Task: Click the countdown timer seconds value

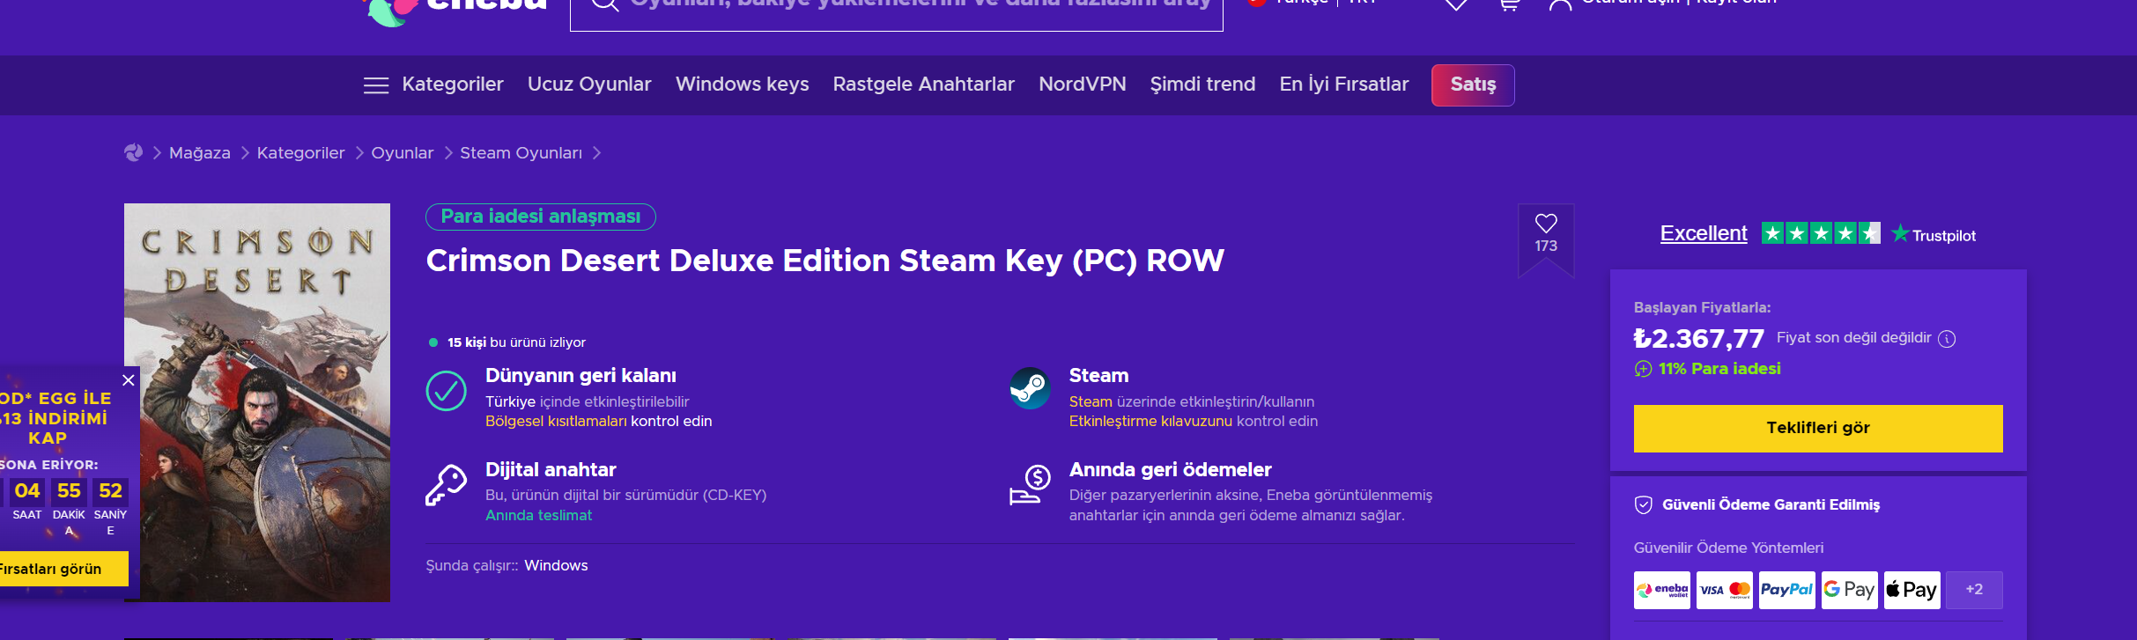Action: [x=111, y=491]
